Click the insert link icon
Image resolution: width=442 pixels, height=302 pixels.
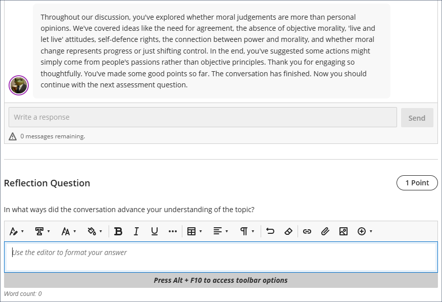pos(307,231)
